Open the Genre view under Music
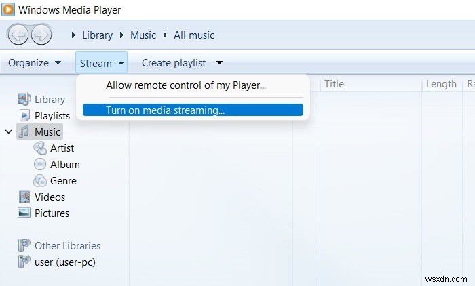The image size is (475, 286). (63, 181)
